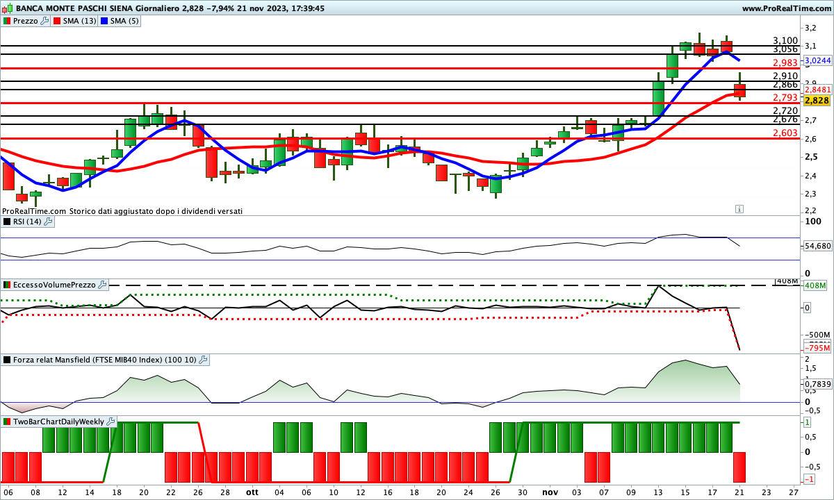Select the SMA (13) legend label
The width and height of the screenshot is (834, 500).
click(80, 21)
